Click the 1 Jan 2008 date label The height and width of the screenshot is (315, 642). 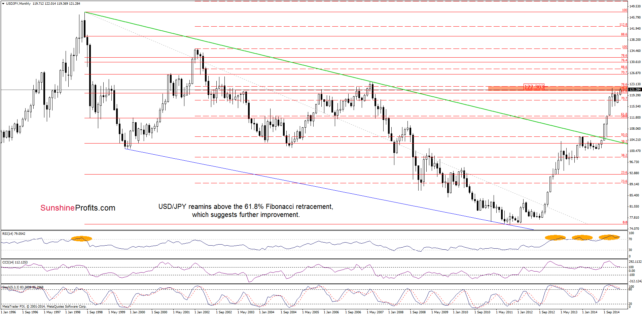[x=396, y=312]
